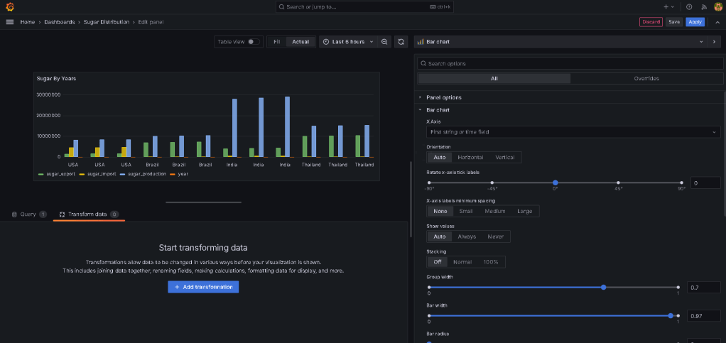Set Orientation to Auto
726x343 pixels.
coord(440,158)
